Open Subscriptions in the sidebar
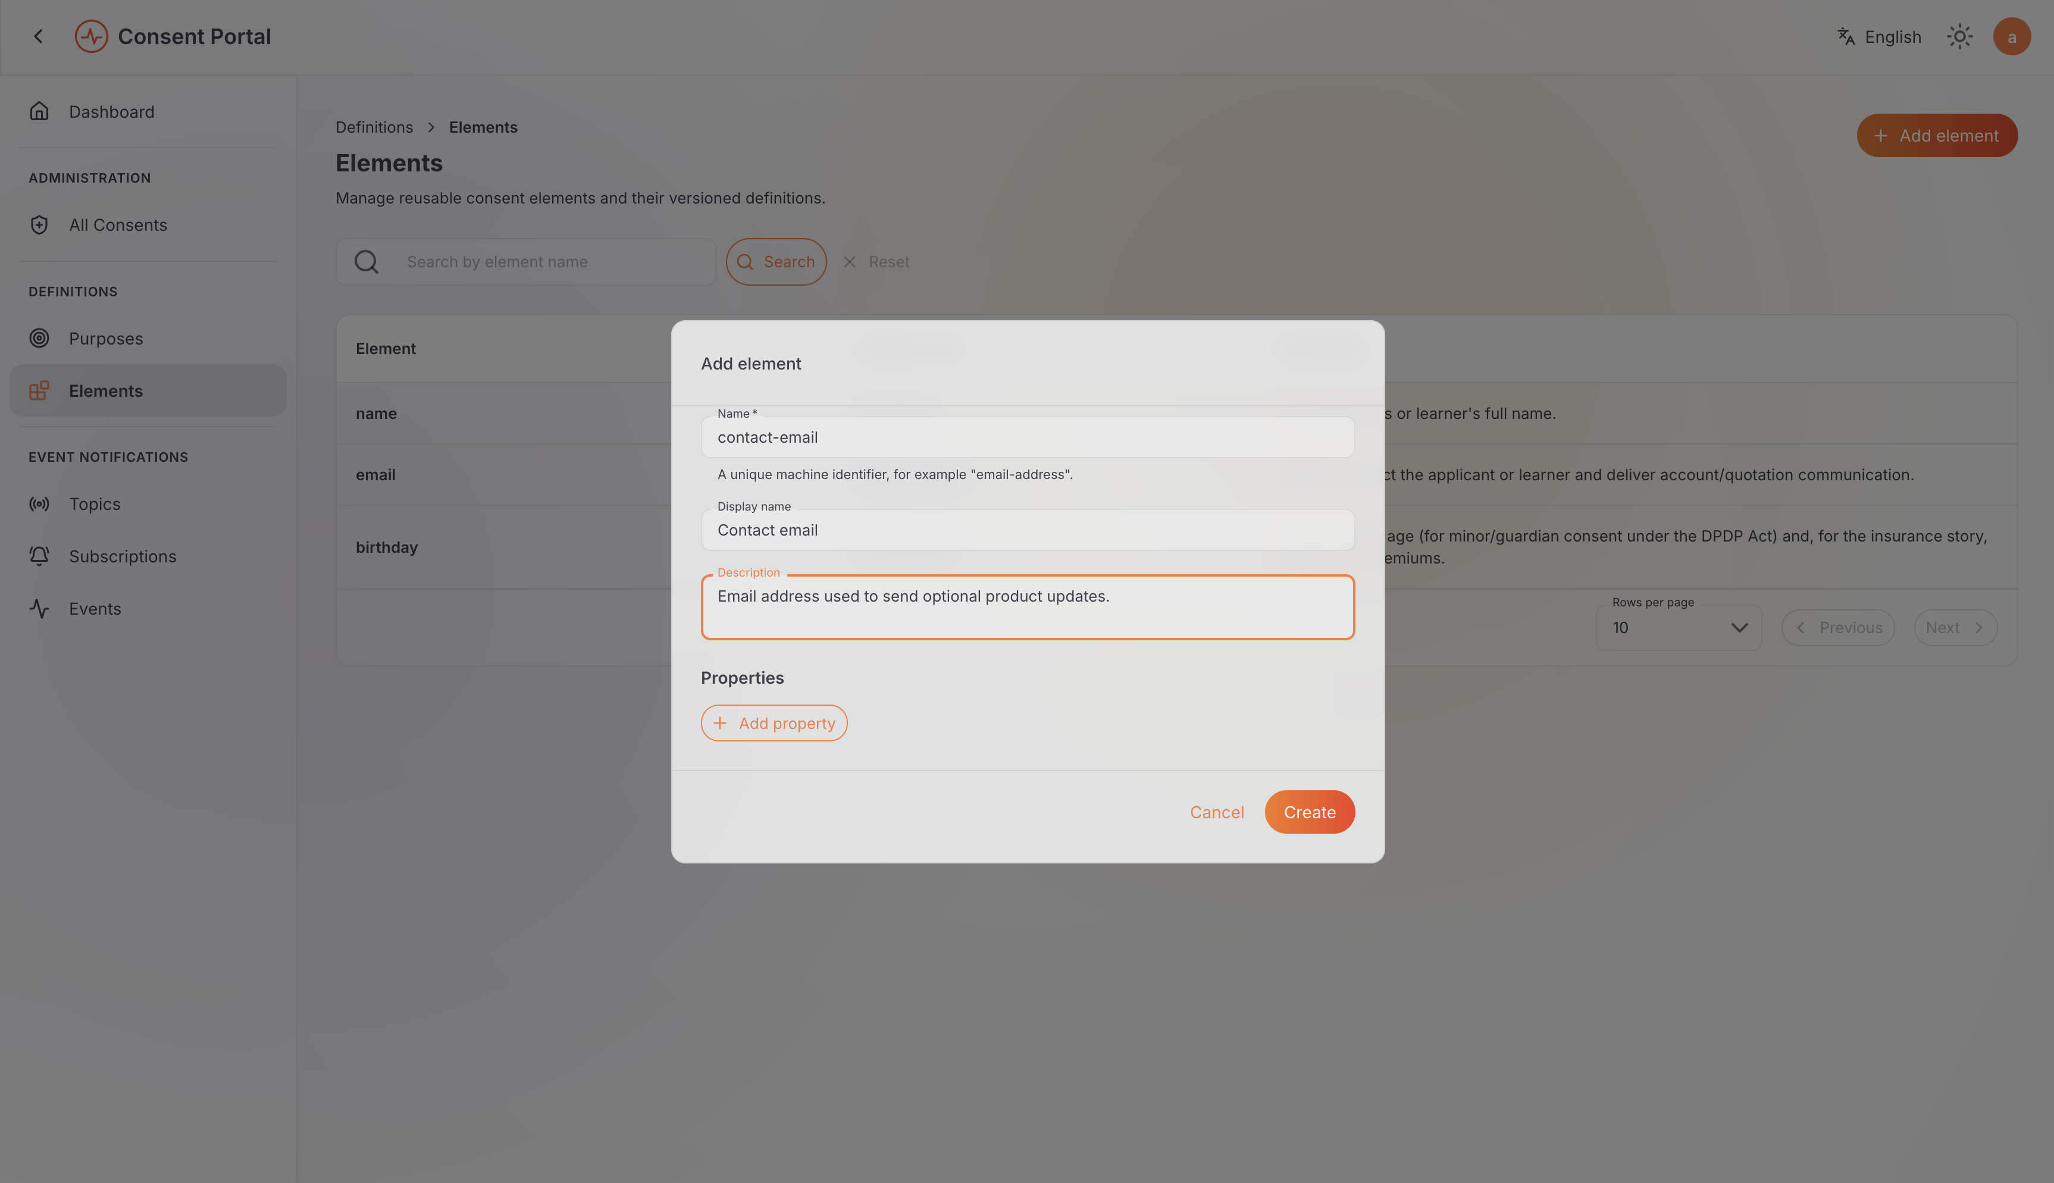Viewport: 2054px width, 1183px height. [x=148, y=556]
